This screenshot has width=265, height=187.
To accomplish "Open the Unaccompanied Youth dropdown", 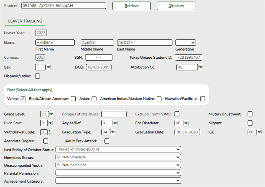I will point(118,165).
